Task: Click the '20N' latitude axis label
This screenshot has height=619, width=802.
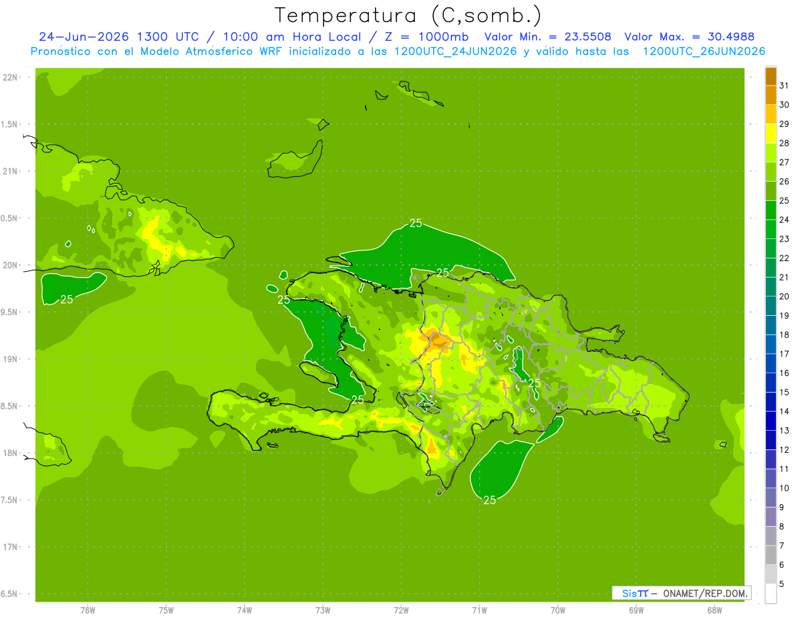Action: pos(11,265)
